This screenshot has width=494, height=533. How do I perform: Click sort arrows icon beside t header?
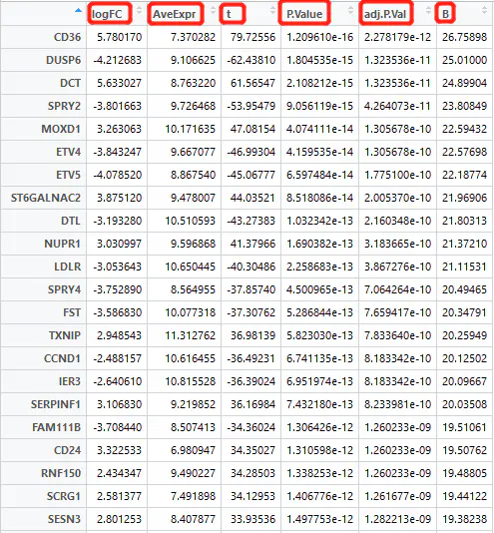(x=272, y=11)
